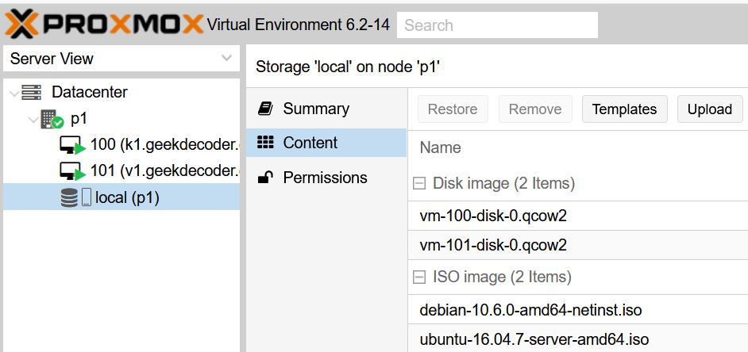Screen dimensions: 748x352
Task: Click the Search input field
Action: (x=497, y=25)
